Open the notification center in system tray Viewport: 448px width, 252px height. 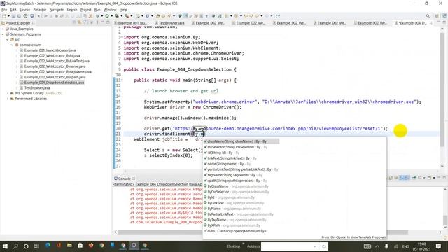click(439, 246)
